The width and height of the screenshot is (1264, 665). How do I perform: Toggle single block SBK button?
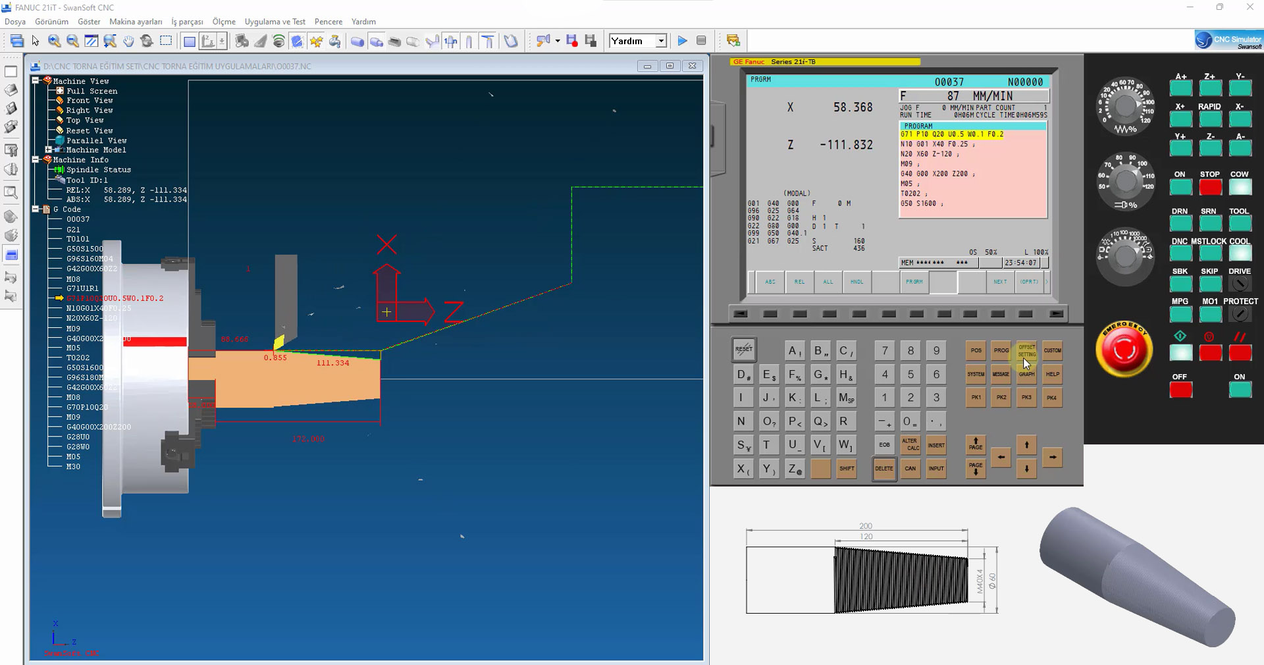pos(1180,284)
